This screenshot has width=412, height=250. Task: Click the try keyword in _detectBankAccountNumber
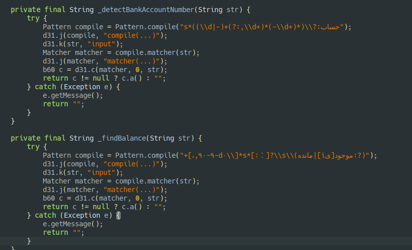tap(33, 18)
